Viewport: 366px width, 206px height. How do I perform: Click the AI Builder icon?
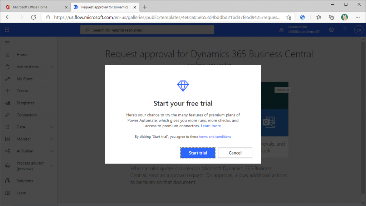point(8,151)
